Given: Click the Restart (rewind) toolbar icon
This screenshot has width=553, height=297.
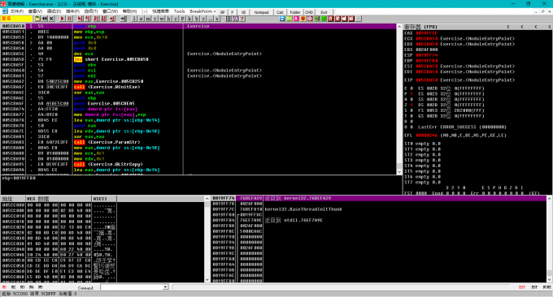Looking at the screenshot, I should (x=45, y=19).
